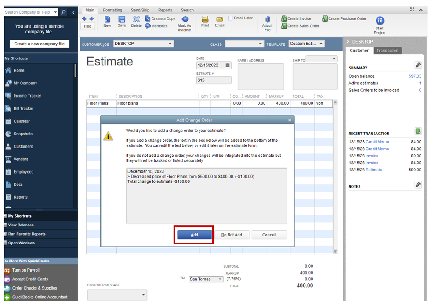Go to the next estimate with right arrow
439x301 pixels.
91,19
